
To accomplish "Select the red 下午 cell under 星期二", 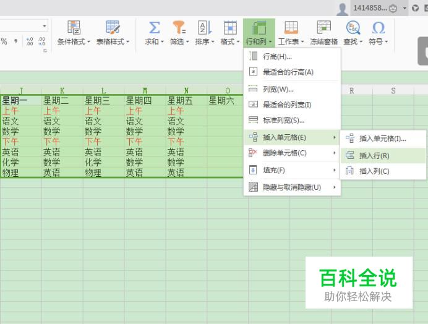I will coord(62,142).
